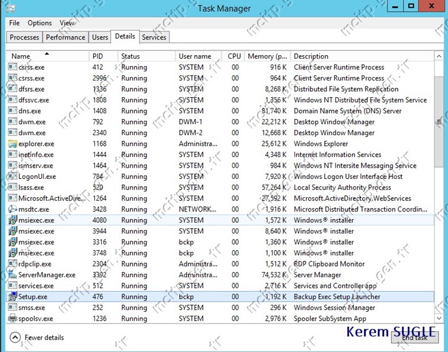Click 'Backup Exec Setup Launcher' description

(x=337, y=296)
